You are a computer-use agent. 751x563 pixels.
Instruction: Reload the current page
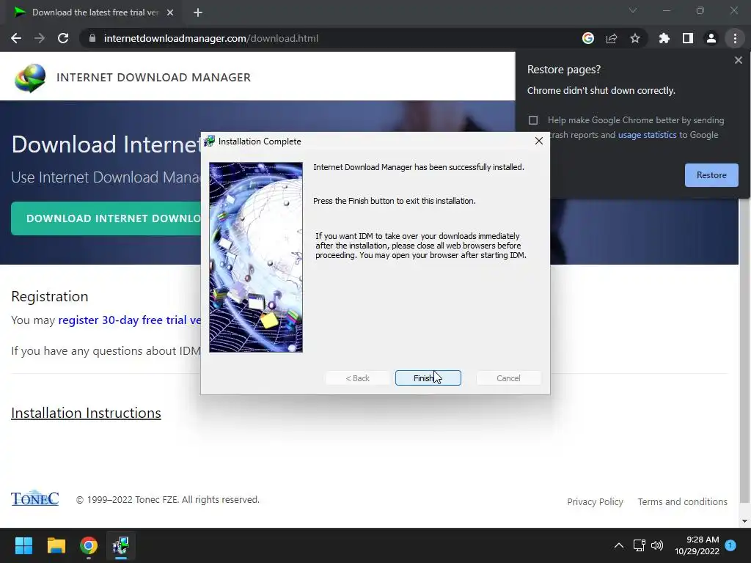pos(63,38)
